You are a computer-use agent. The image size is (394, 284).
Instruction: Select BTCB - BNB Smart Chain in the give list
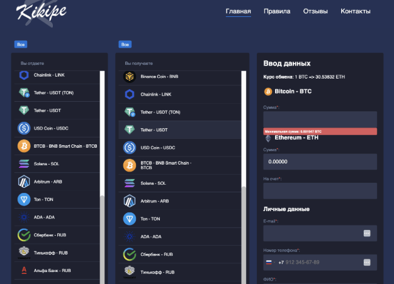coord(57,146)
